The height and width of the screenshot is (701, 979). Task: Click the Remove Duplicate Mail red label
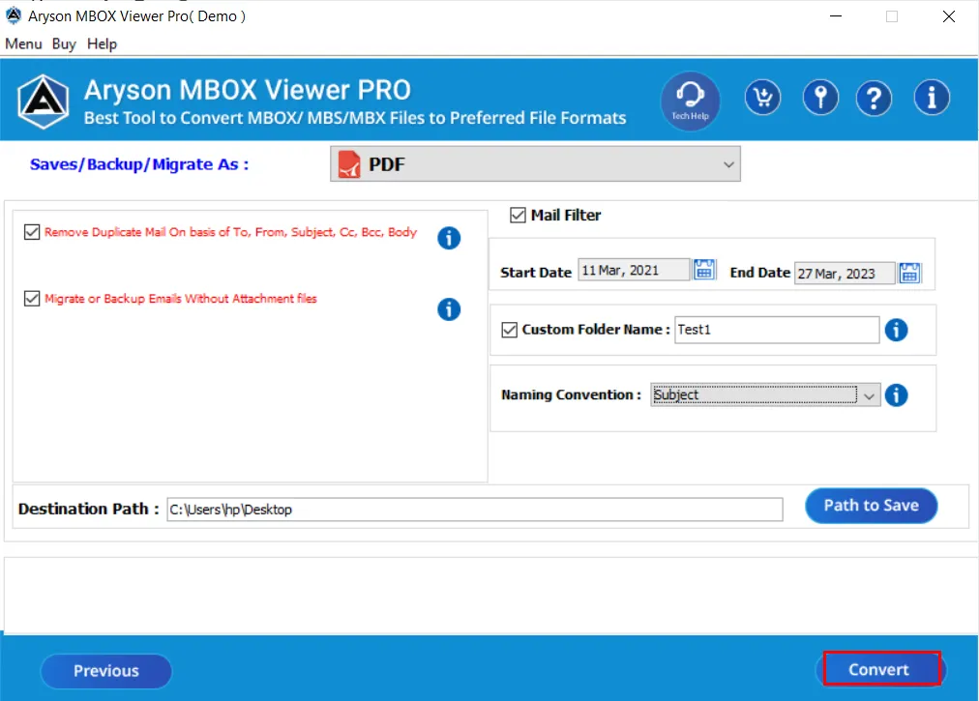coord(230,232)
